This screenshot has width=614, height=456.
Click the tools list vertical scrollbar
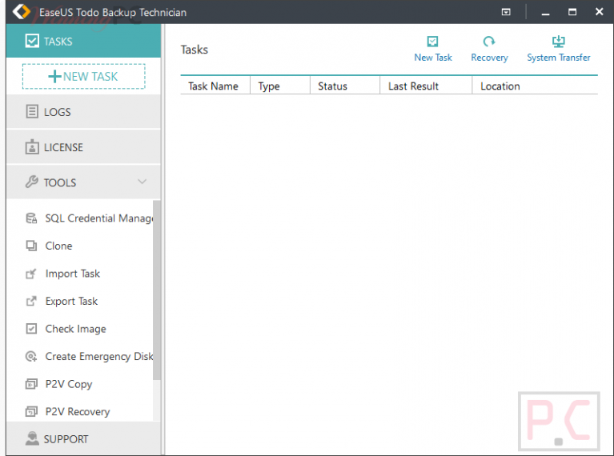tap(157, 290)
